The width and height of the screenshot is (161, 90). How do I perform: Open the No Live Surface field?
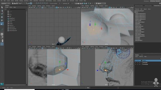pos(54,3)
